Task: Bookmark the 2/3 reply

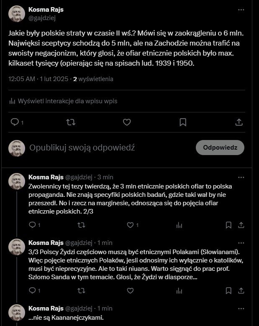Action: click(x=228, y=225)
